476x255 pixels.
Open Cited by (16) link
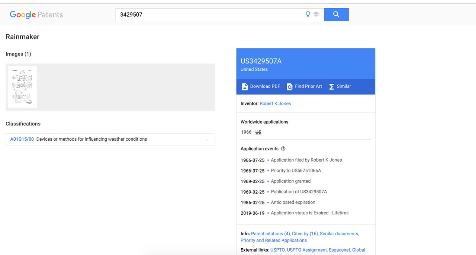coord(305,234)
